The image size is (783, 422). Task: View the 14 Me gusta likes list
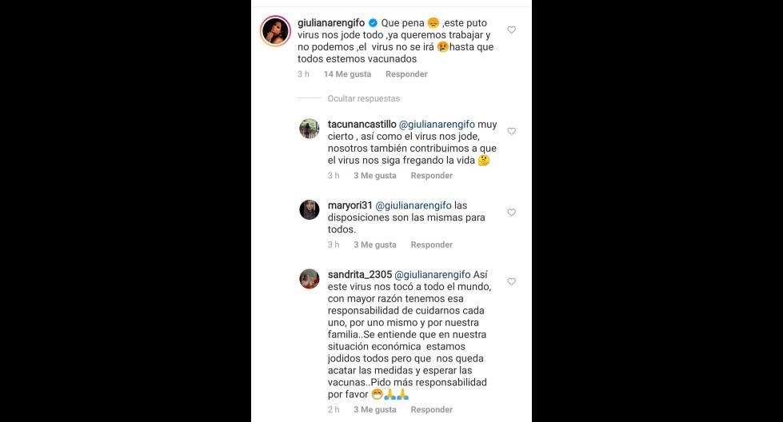pos(347,74)
